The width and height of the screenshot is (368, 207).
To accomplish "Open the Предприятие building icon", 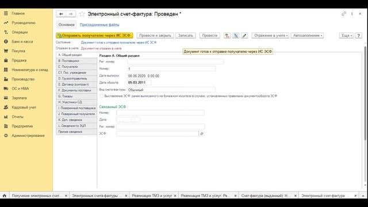I will point(6,126).
